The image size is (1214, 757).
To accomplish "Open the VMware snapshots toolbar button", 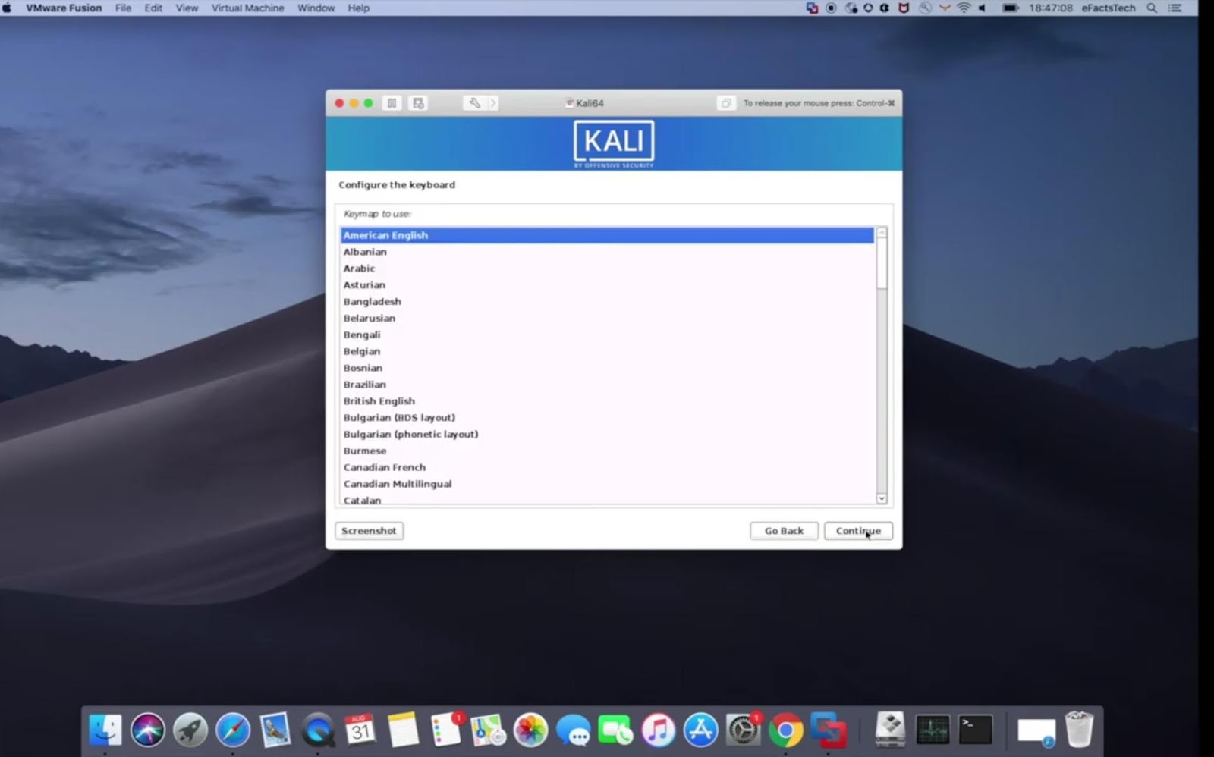I will (418, 103).
